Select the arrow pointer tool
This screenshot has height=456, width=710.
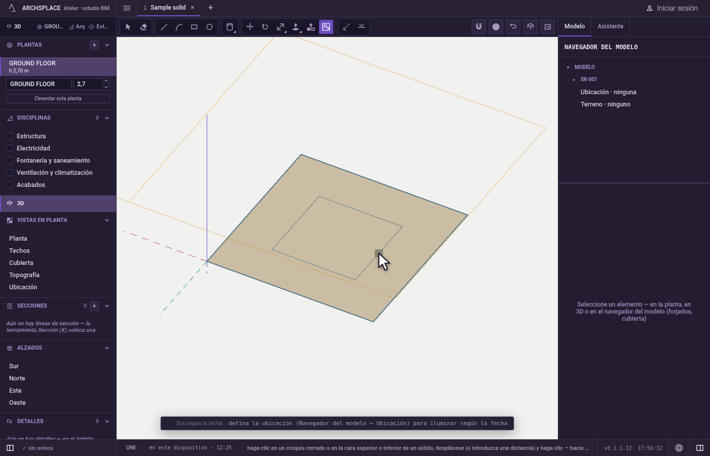pos(128,27)
